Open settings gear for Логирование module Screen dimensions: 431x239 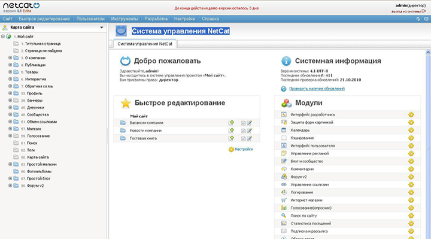(x=411, y=192)
